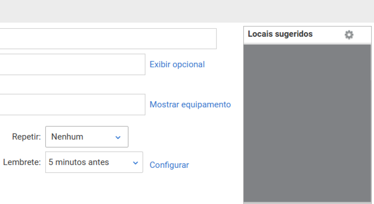Open the Locais sugeridos settings gear
This screenshot has height=204, width=374.
(349, 35)
